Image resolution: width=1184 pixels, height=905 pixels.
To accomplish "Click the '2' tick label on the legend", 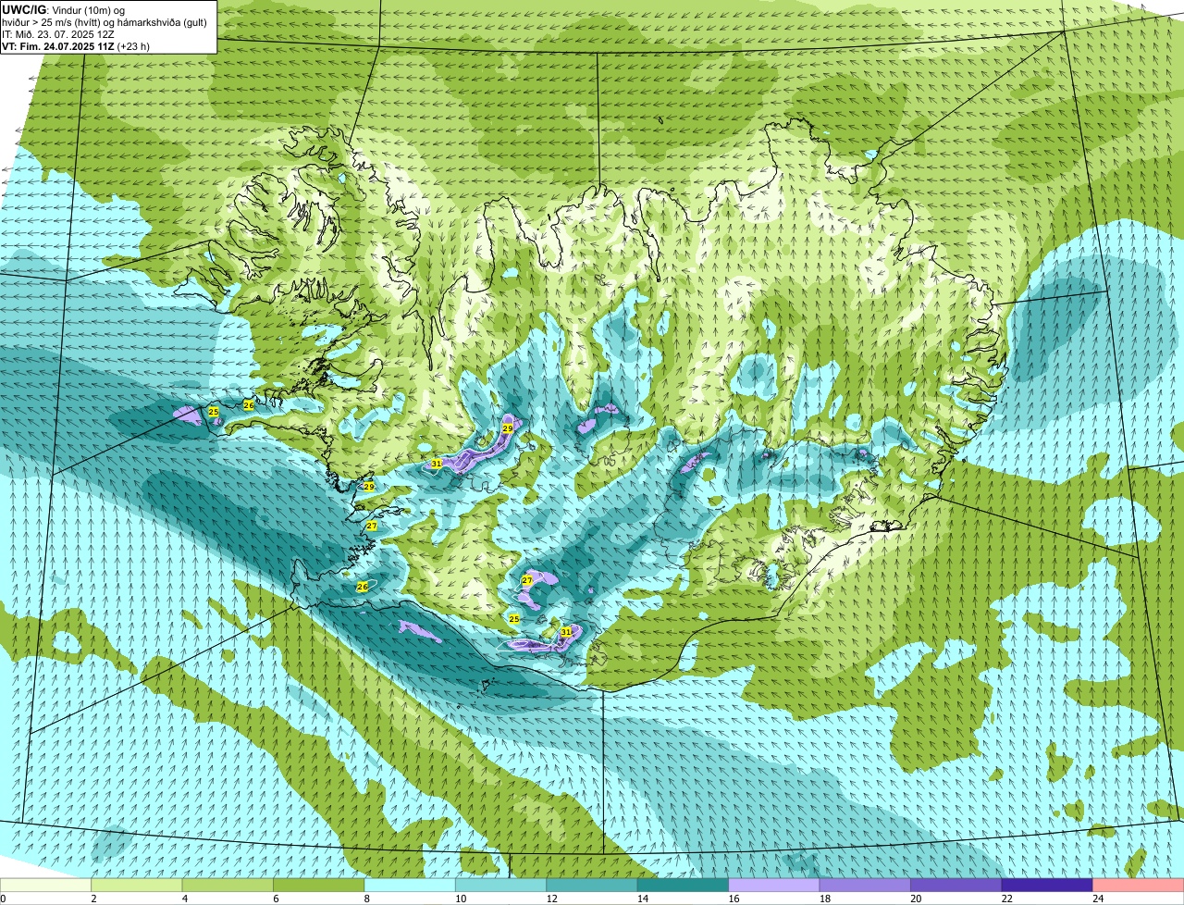I will point(93,899).
